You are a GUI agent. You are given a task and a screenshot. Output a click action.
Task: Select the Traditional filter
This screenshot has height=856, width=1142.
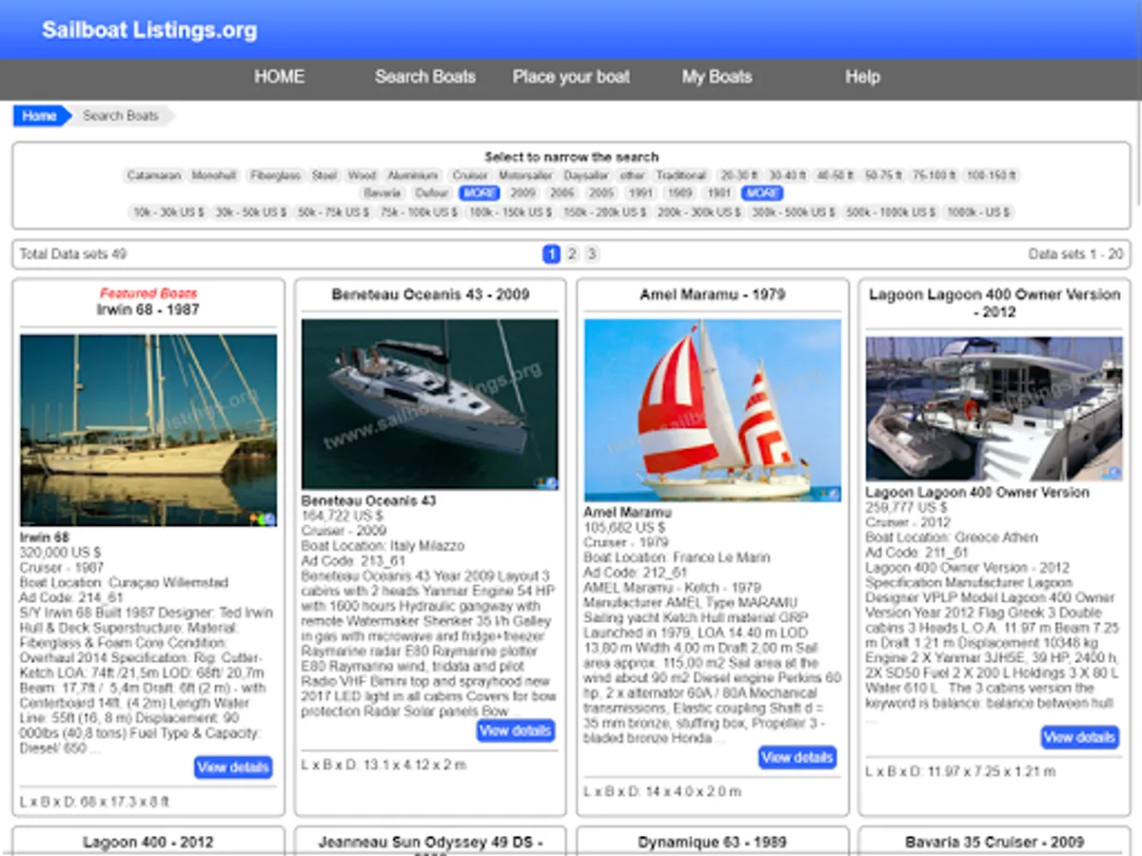(681, 176)
